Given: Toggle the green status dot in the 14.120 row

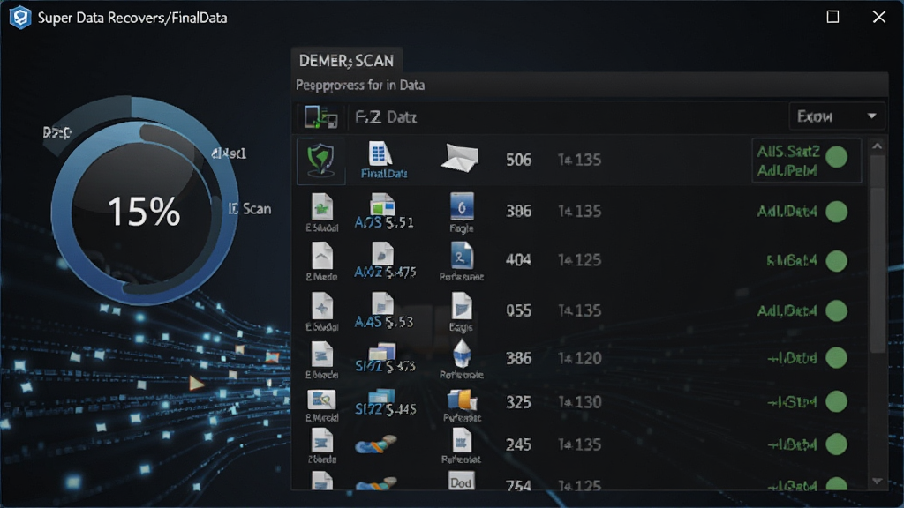Looking at the screenshot, I should click(837, 358).
